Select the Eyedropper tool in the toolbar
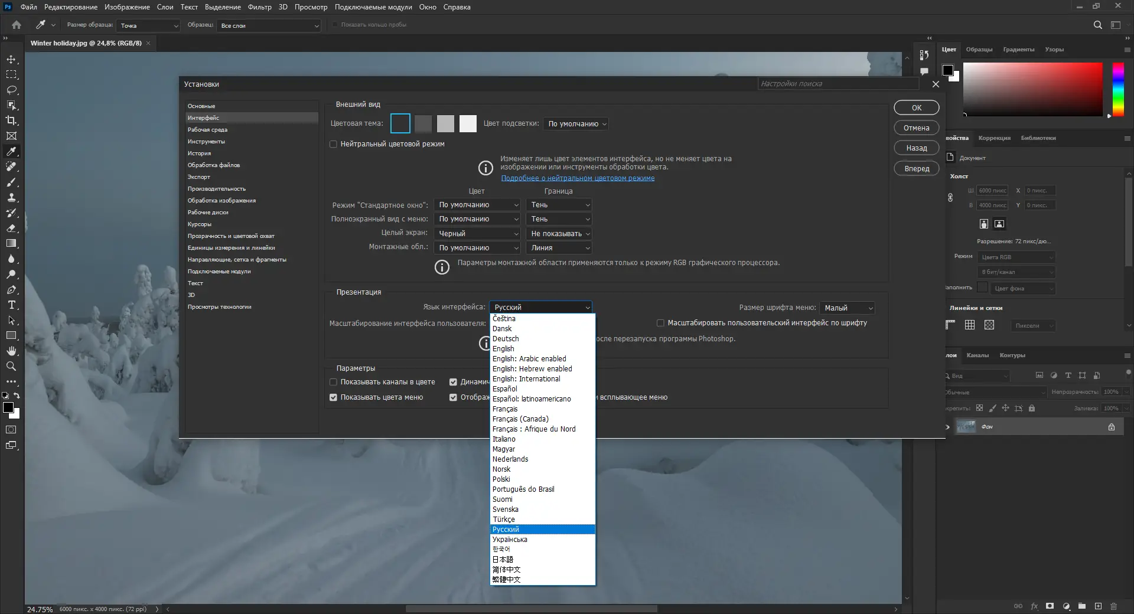The width and height of the screenshot is (1134, 614). [x=11, y=151]
